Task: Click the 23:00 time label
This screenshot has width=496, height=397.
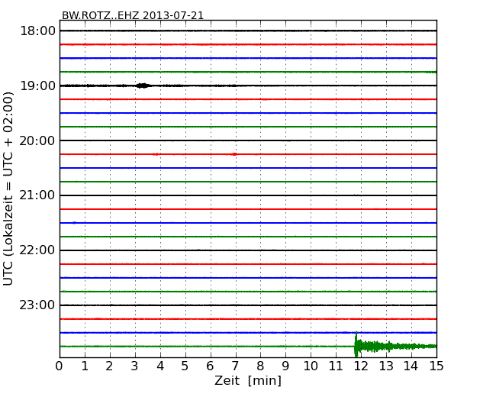Action: tap(37, 305)
